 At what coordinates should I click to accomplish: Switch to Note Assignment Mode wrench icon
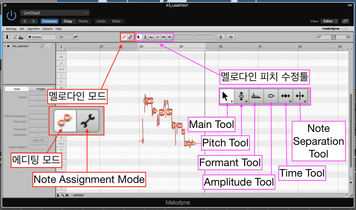click(x=130, y=37)
